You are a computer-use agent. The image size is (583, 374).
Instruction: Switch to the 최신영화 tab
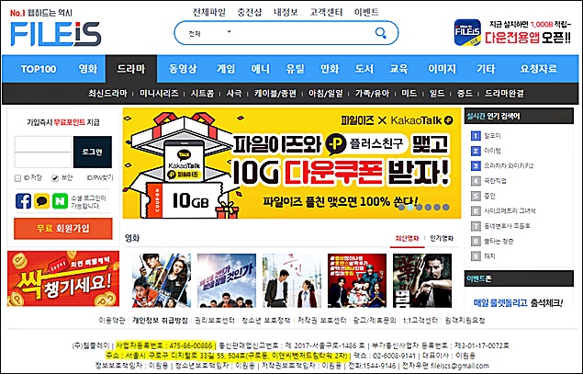(407, 239)
